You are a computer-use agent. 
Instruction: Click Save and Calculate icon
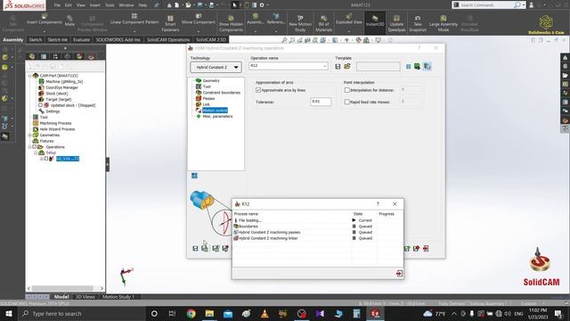pos(205,249)
